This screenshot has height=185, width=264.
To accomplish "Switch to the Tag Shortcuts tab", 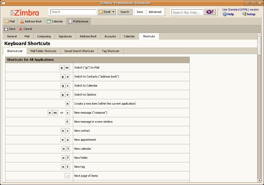I will coord(111,51).
